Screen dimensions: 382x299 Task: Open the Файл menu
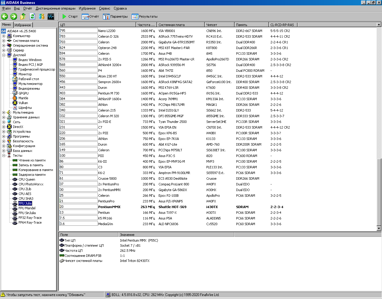pyautogui.click(x=6, y=8)
